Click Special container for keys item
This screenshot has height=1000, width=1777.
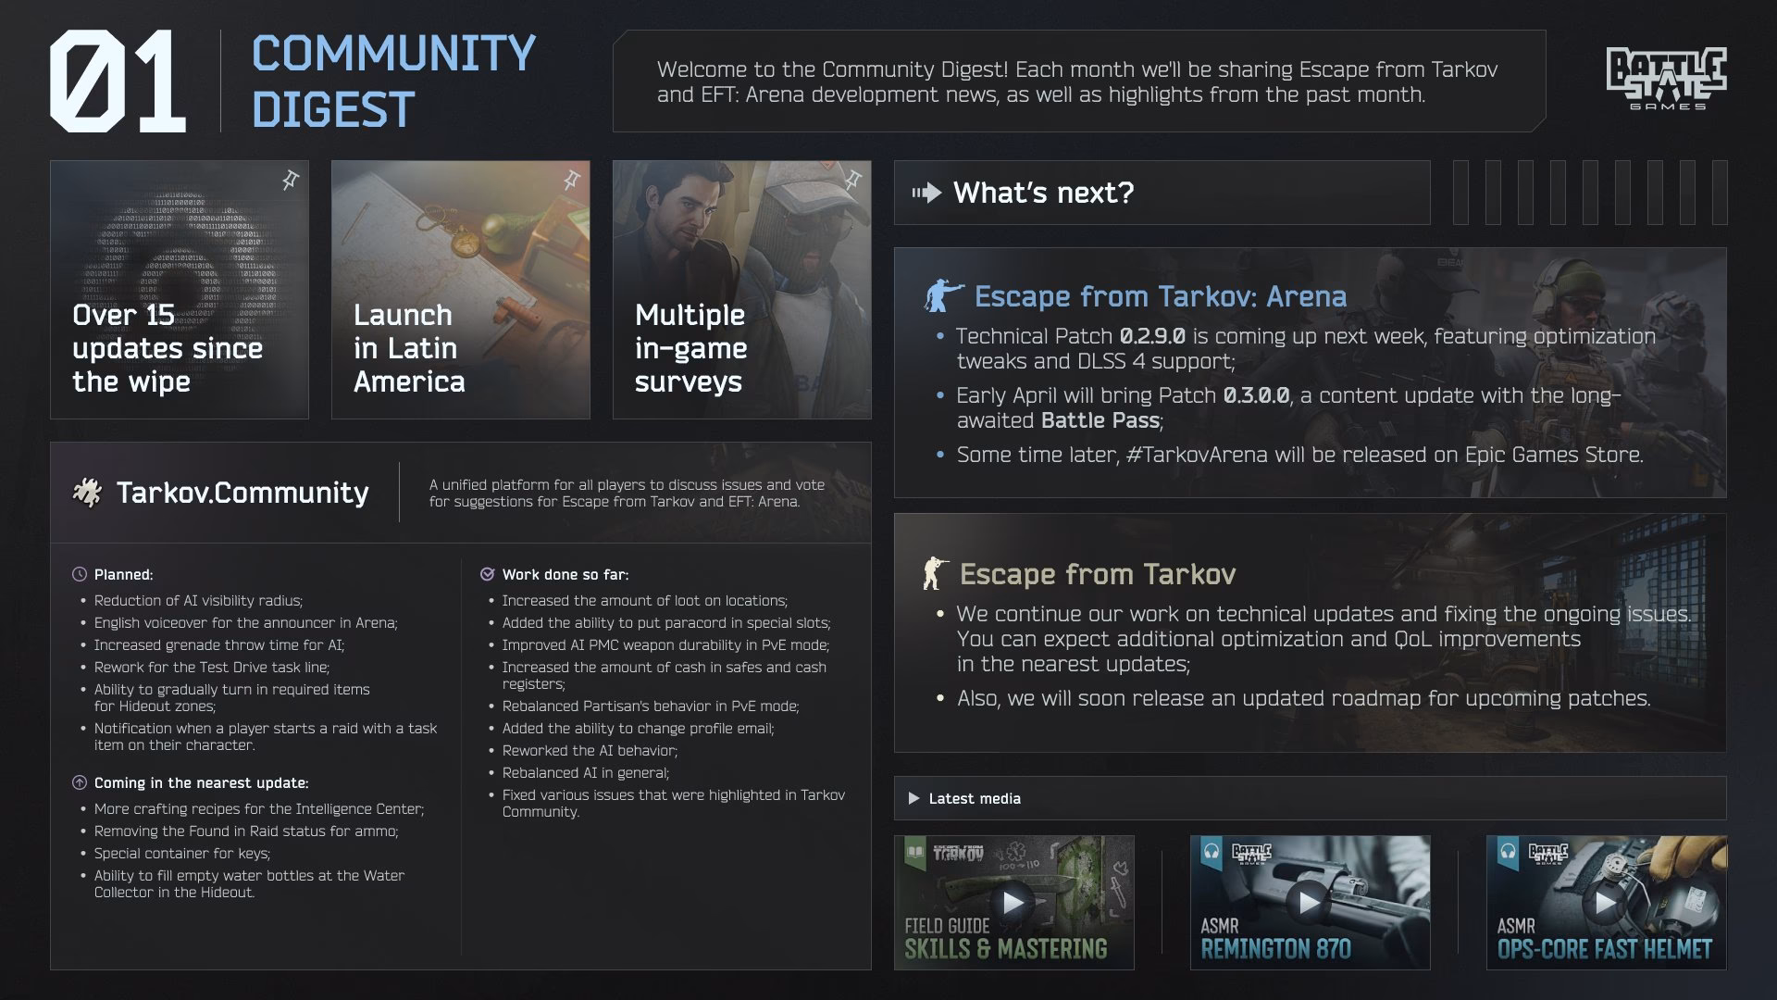[x=182, y=853]
